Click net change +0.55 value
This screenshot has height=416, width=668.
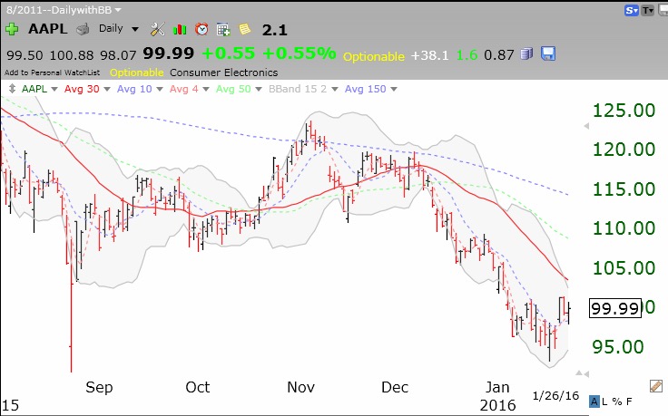tap(229, 53)
